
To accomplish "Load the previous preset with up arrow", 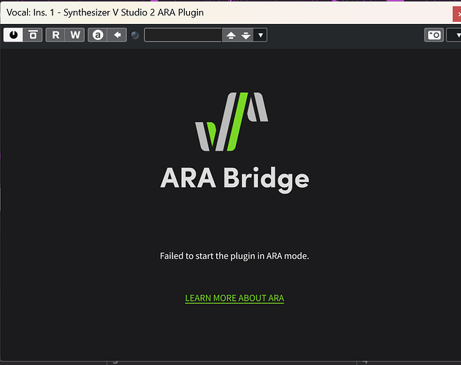I will coord(231,35).
